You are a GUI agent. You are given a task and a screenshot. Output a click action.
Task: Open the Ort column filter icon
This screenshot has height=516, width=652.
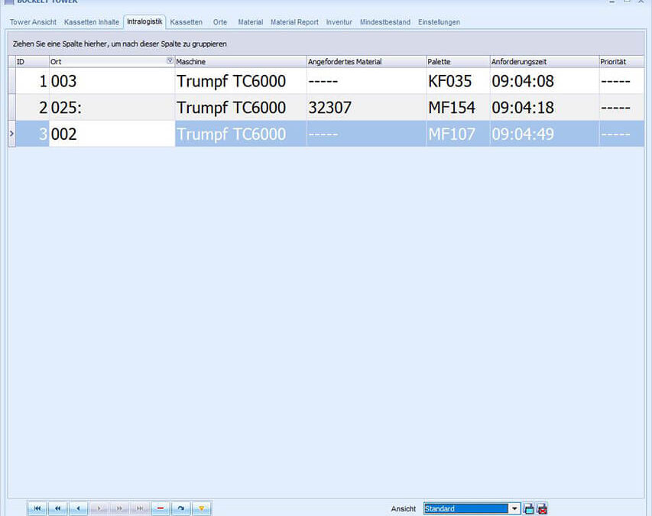click(x=170, y=60)
